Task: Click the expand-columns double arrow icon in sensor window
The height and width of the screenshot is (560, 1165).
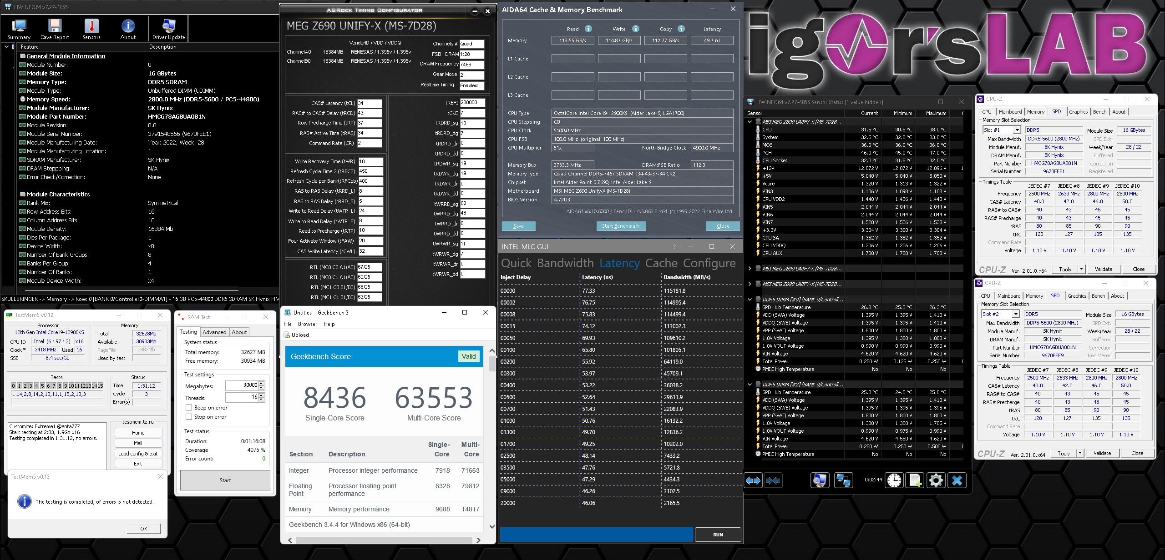Action: [x=753, y=480]
